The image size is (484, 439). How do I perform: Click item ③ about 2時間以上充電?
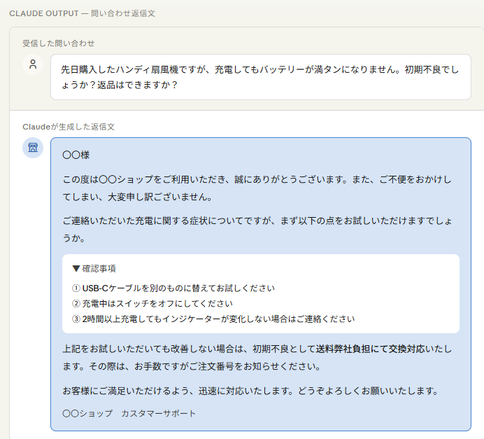click(x=213, y=319)
